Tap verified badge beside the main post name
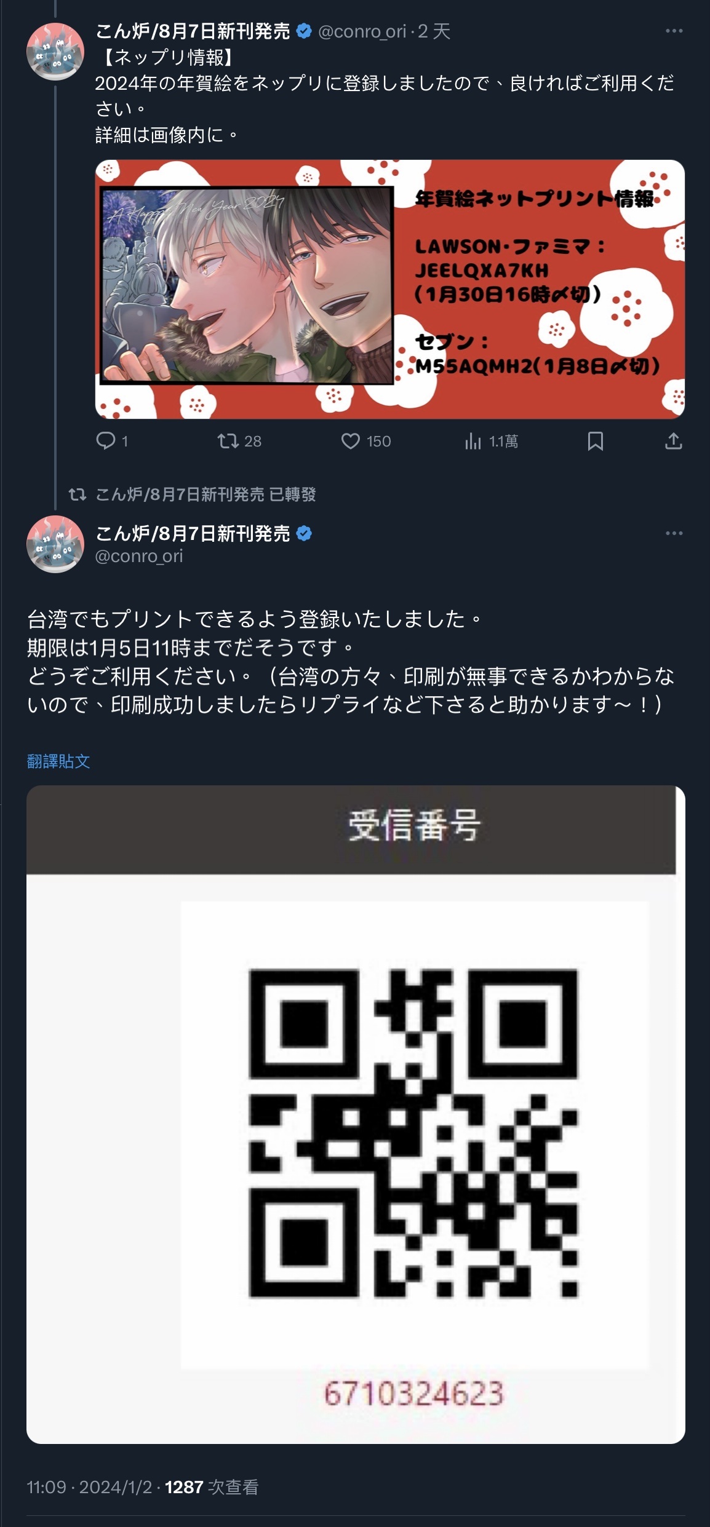Screen dimensions: 710x1527 tap(304, 533)
